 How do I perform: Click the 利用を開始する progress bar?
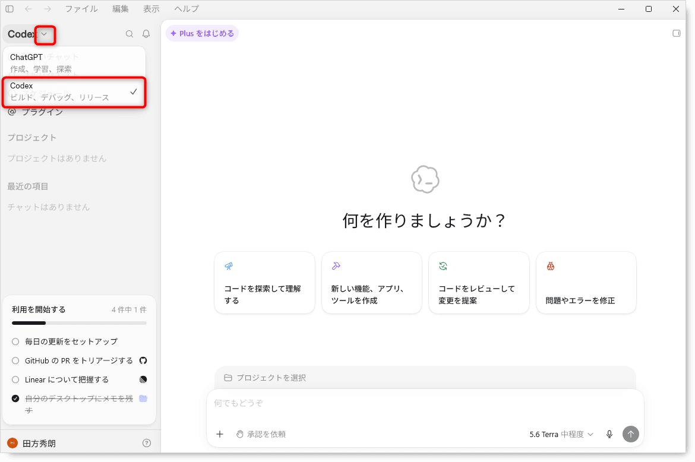click(80, 323)
